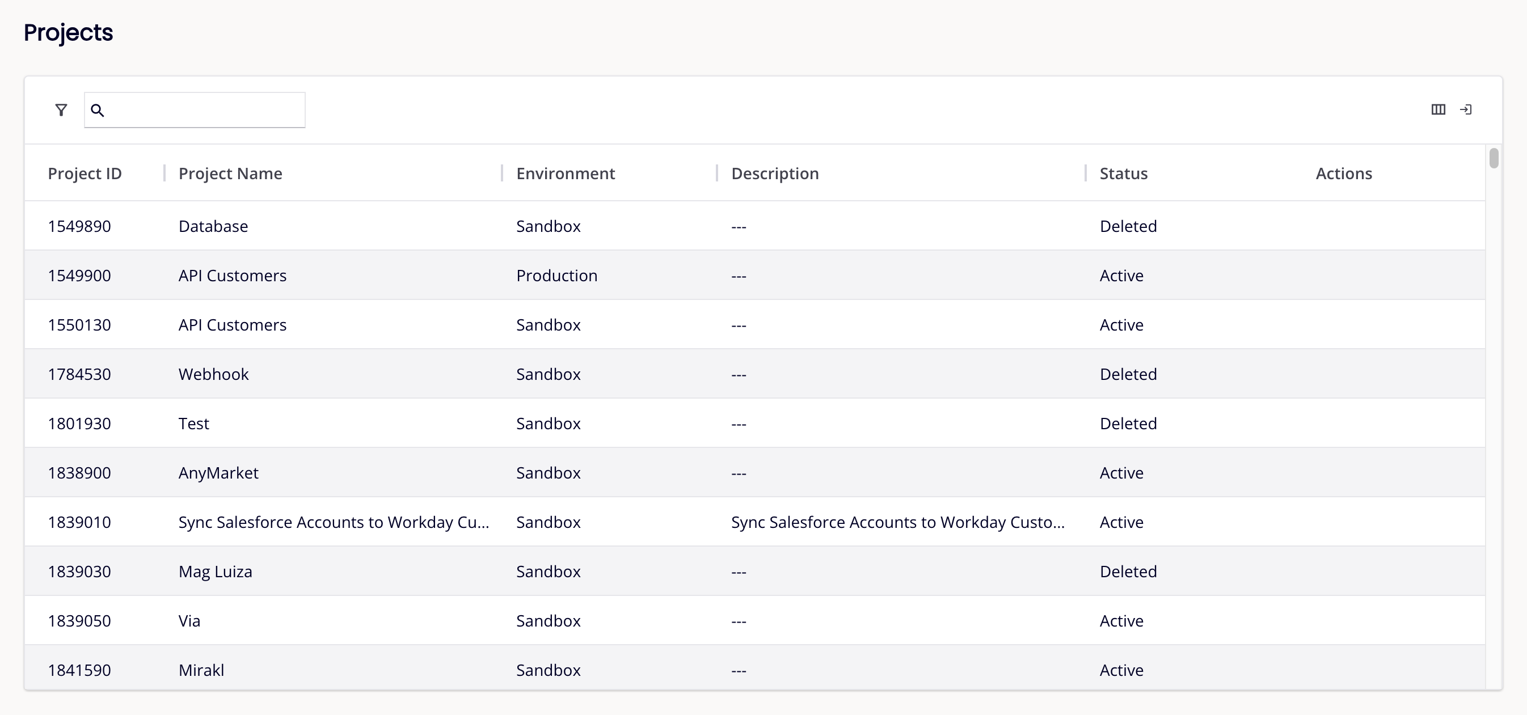Focus the projects search input field
Screen dimensions: 1527x715
[195, 109]
